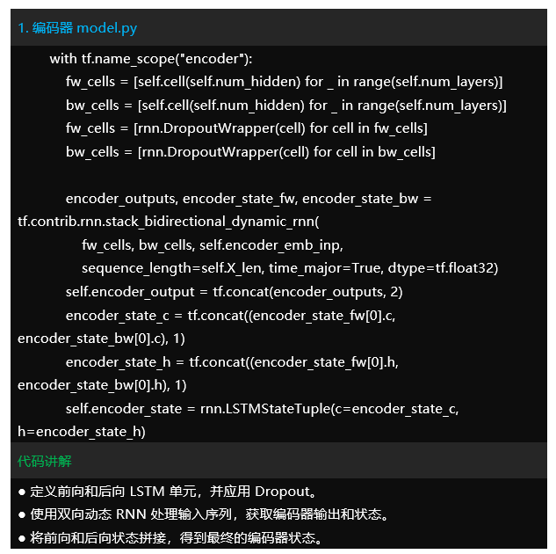Click the rnn.LSTMStateTuple line
Viewport: 556px width, 554px height.
262,408
